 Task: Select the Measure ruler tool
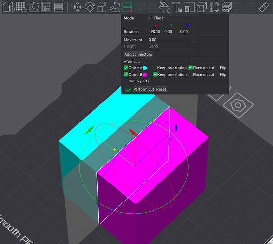click(264, 7)
